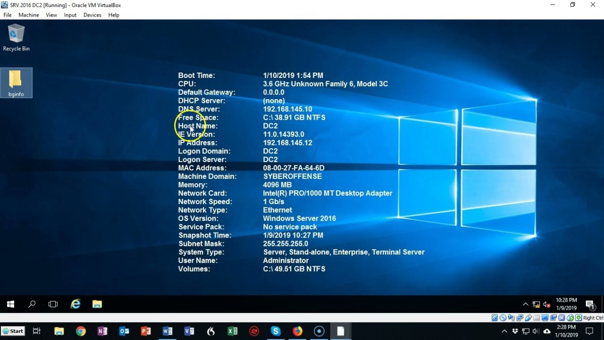
Task: Open Skype from host taskbar
Action: click(x=276, y=331)
